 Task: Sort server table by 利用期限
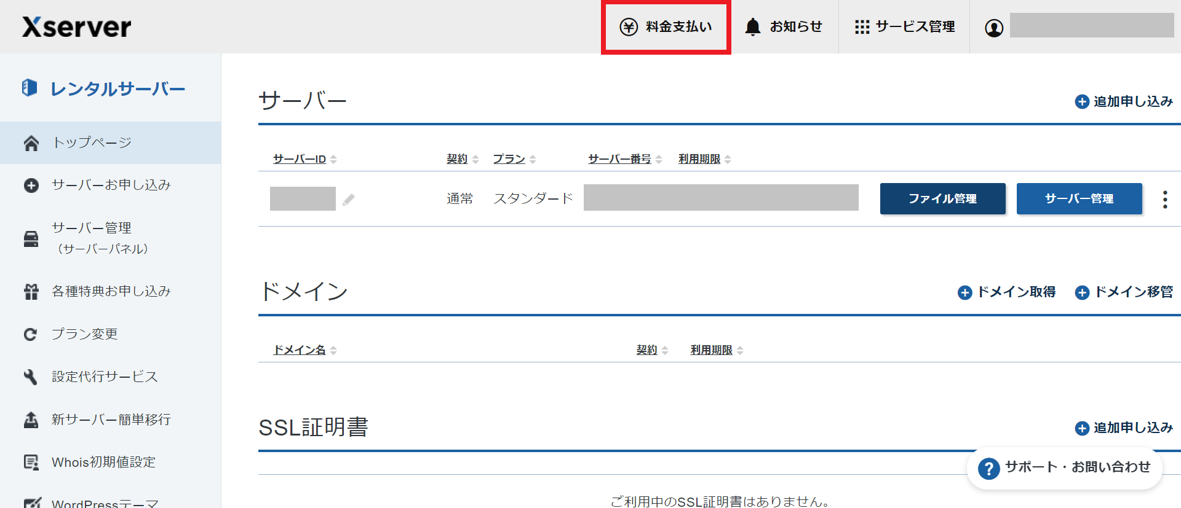[705, 159]
